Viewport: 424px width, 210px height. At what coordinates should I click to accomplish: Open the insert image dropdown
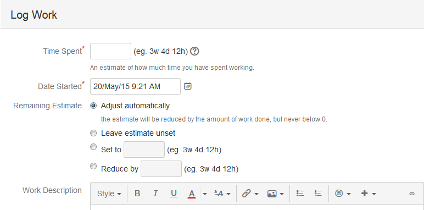[x=276, y=194]
